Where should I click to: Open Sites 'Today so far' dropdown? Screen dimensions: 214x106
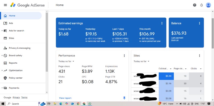pos(142,61)
